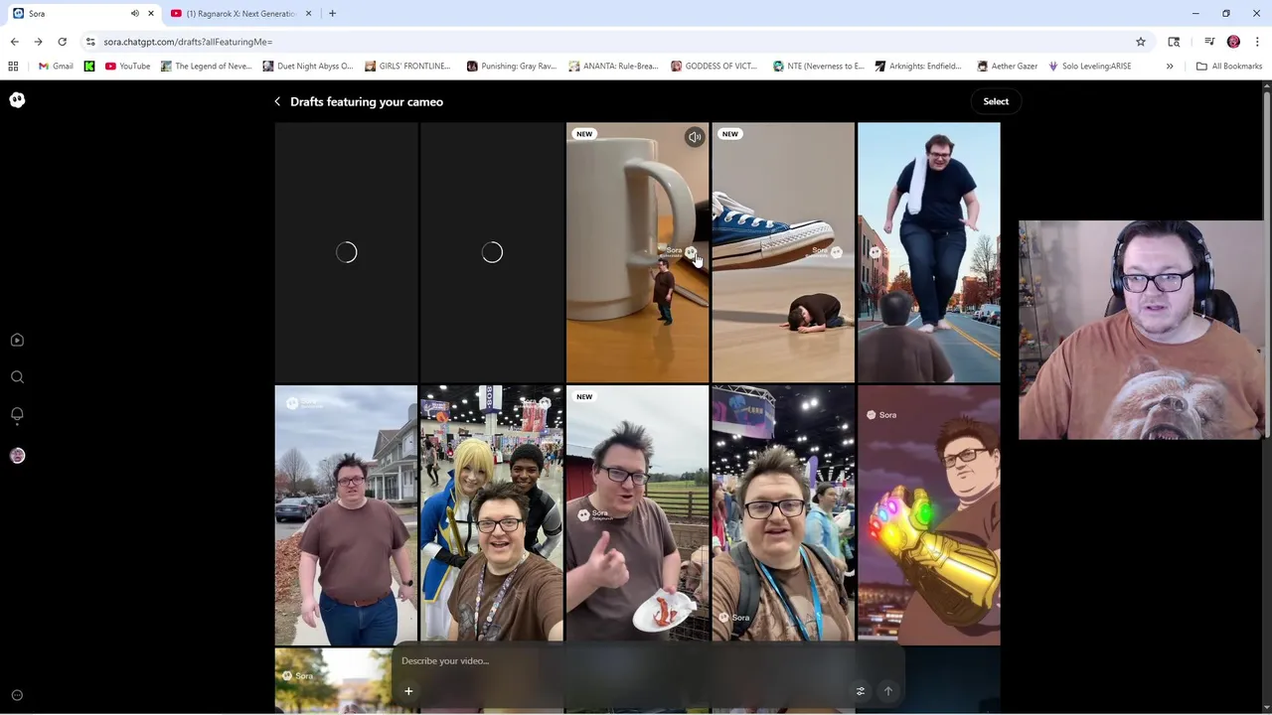The width and height of the screenshot is (1272, 715).
Task: Open the profile avatar in the Sora sidebar
Action: [x=17, y=456]
